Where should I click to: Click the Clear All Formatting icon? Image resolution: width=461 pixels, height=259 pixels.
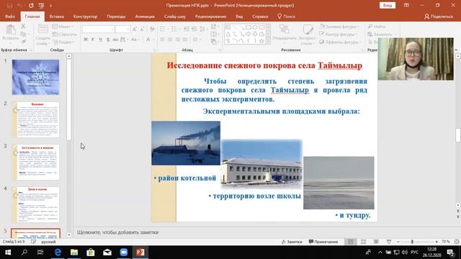(152, 29)
